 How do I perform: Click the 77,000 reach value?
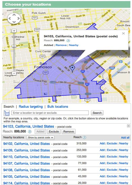82,163
